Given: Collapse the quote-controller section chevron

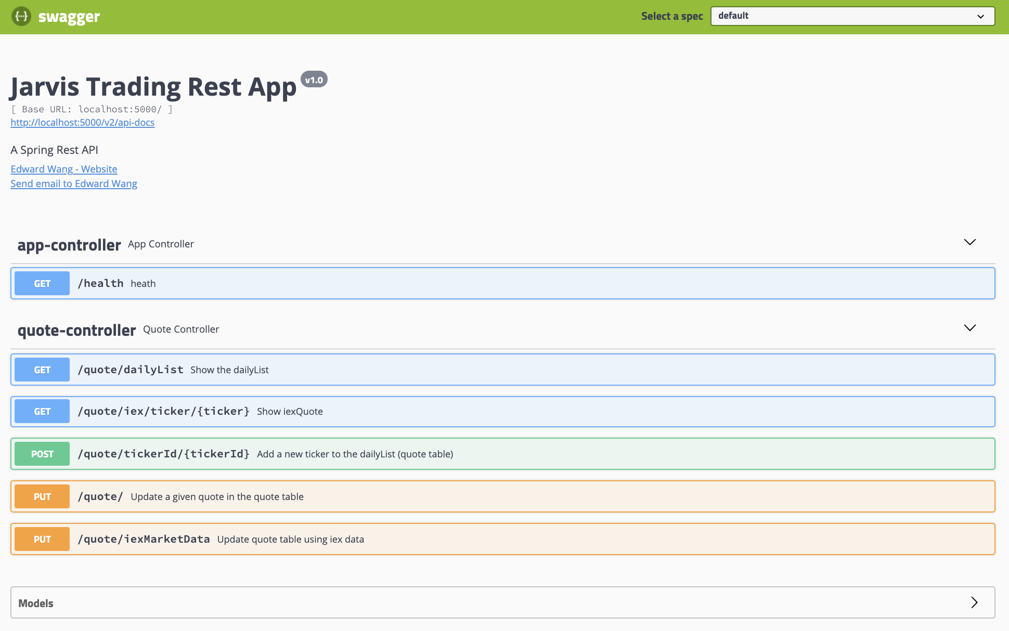Looking at the screenshot, I should (x=969, y=328).
